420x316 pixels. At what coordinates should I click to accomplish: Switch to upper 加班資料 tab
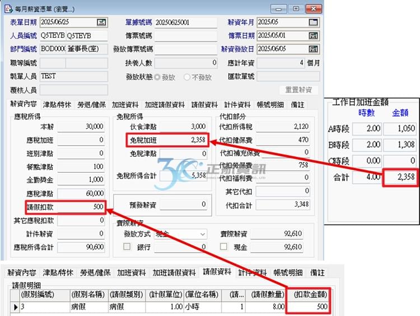click(x=125, y=105)
